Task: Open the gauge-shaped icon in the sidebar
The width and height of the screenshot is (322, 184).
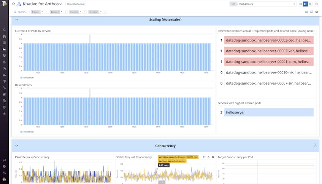Action: (x=4, y=69)
